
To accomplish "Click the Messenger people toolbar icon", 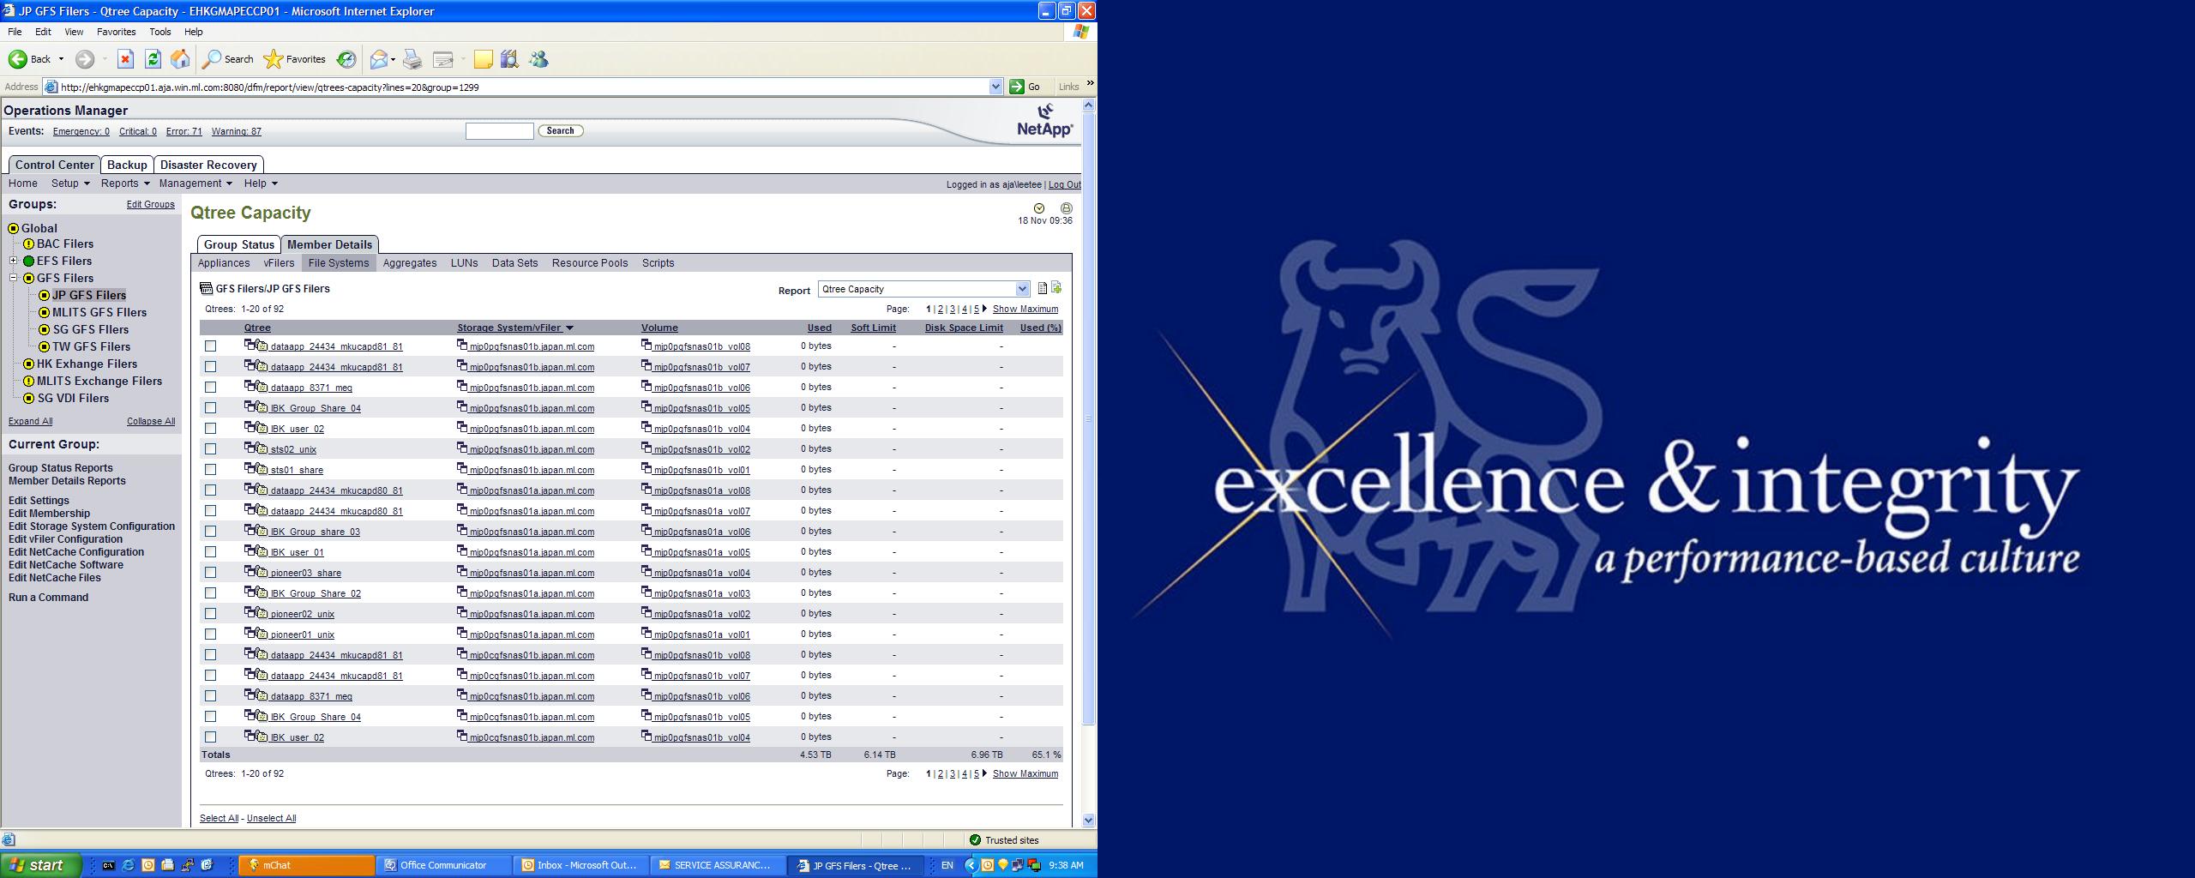I will pos(538,59).
